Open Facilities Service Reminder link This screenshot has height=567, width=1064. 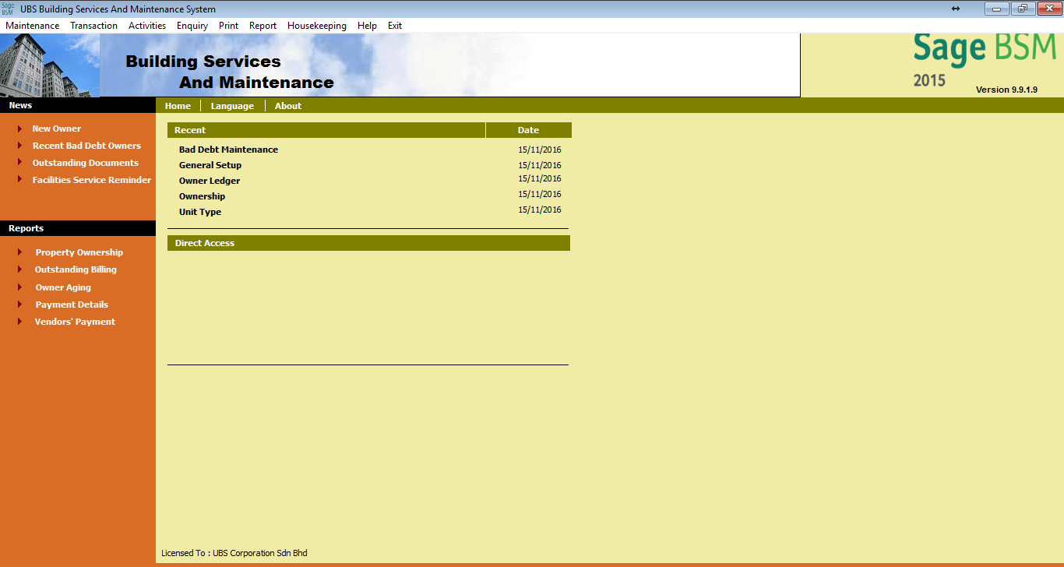point(92,180)
